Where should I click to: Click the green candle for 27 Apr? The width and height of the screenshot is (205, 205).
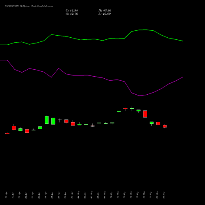[x=53, y=121]
